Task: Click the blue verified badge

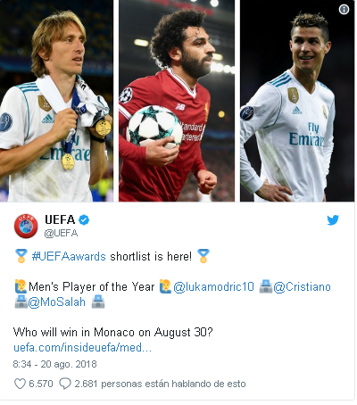Action: point(84,219)
